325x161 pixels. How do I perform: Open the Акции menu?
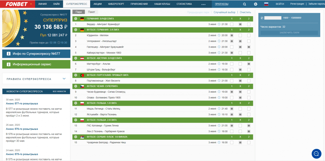click(x=97, y=4)
